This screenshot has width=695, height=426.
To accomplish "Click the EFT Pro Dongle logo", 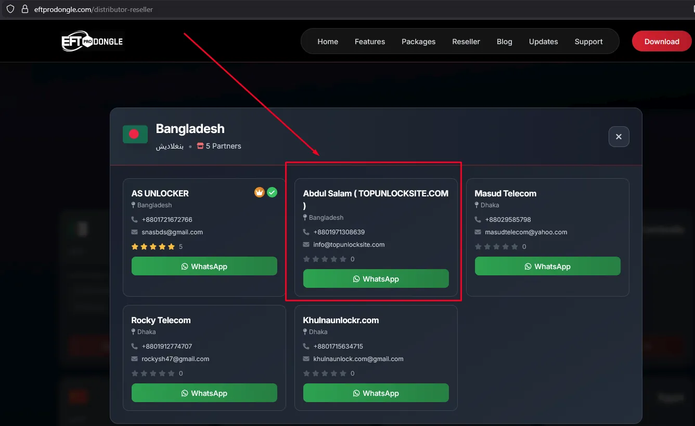I will click(x=92, y=42).
